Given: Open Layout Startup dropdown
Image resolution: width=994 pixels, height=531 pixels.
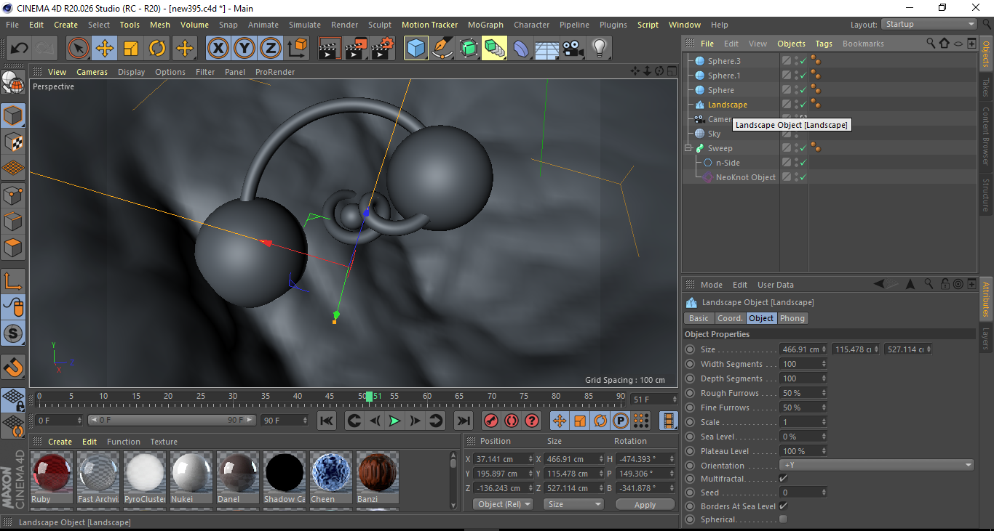Looking at the screenshot, I should tap(929, 25).
